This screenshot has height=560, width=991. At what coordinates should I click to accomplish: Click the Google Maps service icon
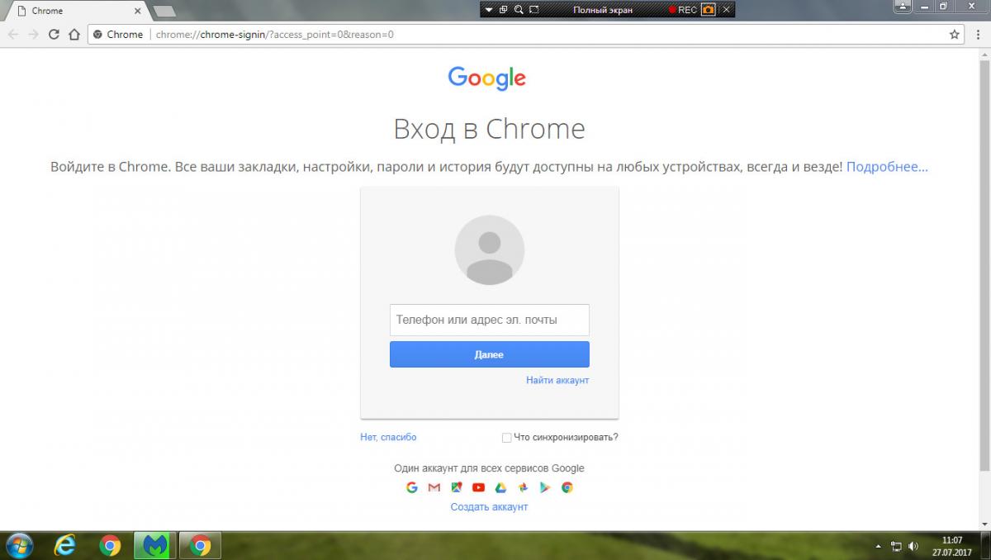pos(457,487)
